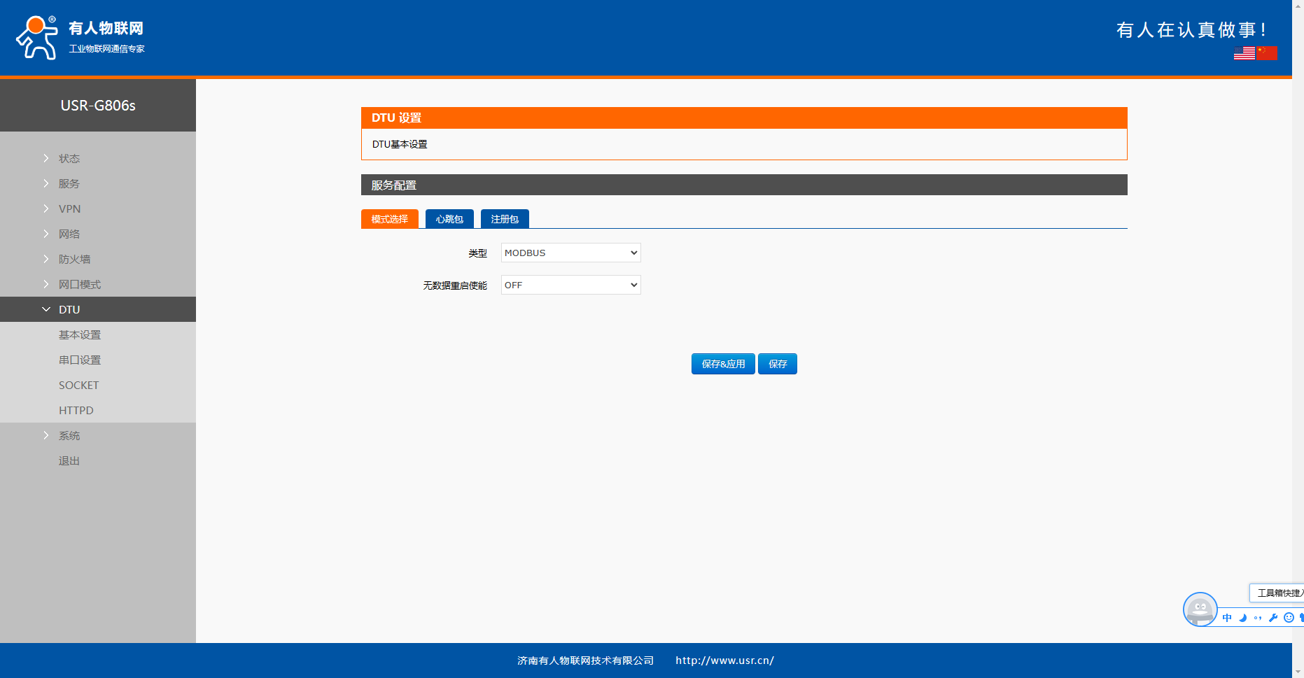Click the 工业物联网通信专家 tagline
1304x678 pixels.
[x=107, y=49]
